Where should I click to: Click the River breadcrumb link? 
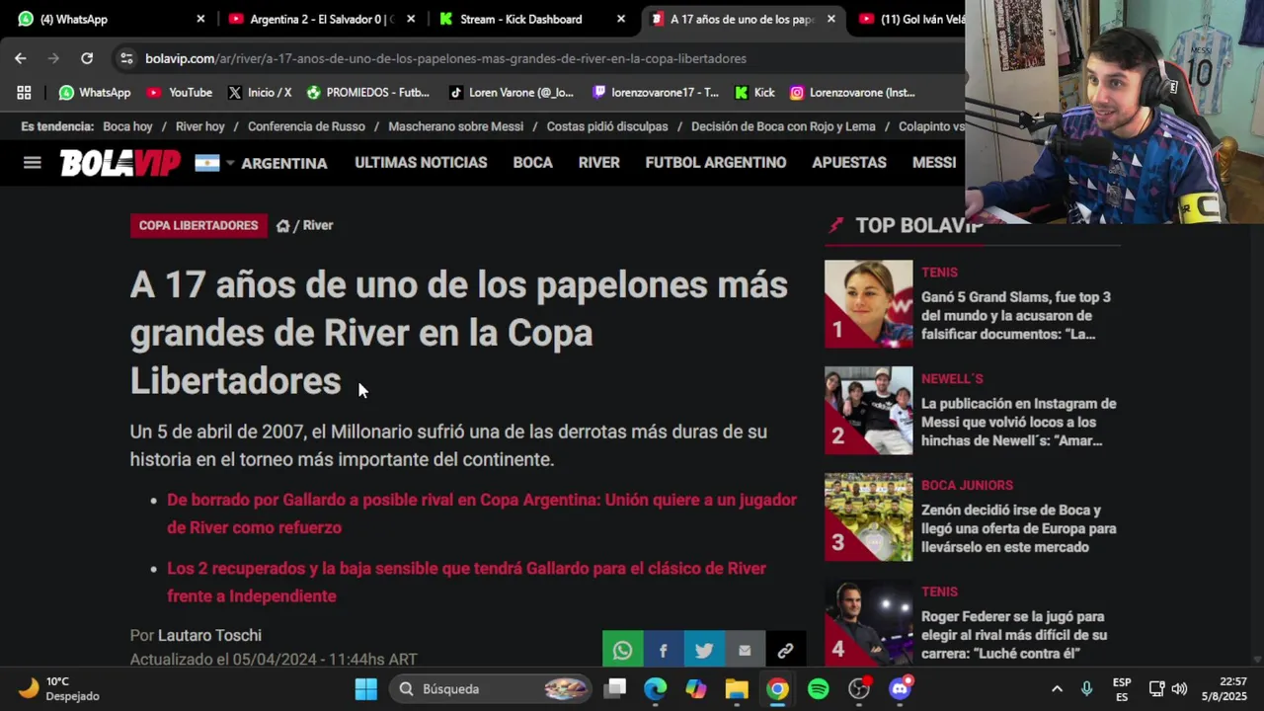pos(318,225)
